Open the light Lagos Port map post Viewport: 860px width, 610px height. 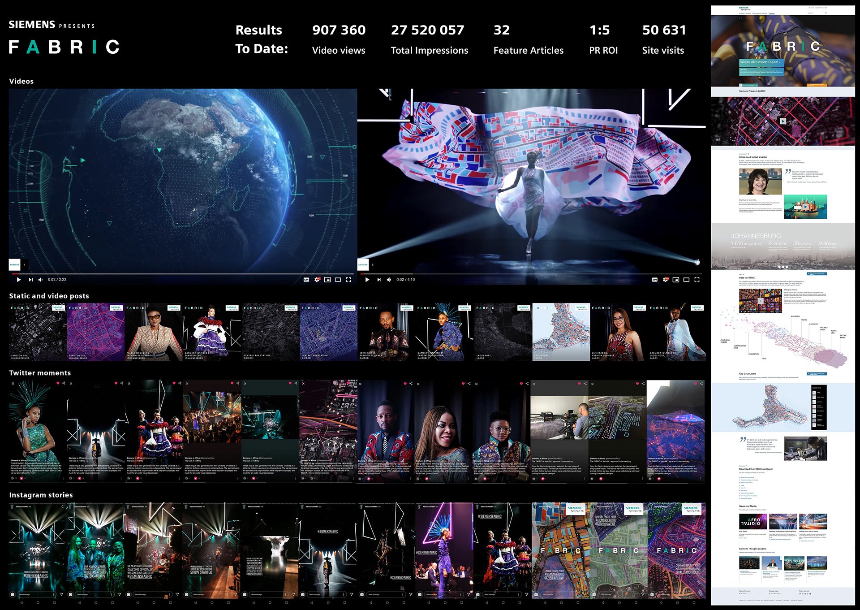(561, 332)
